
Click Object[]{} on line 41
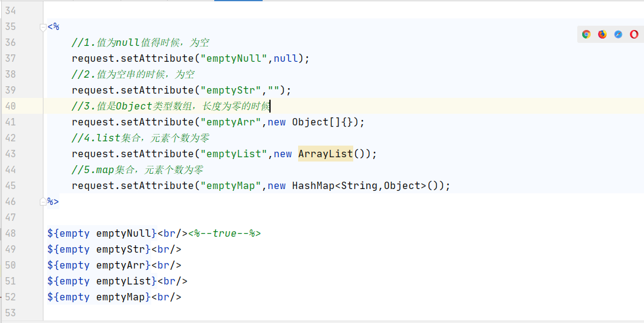(322, 122)
